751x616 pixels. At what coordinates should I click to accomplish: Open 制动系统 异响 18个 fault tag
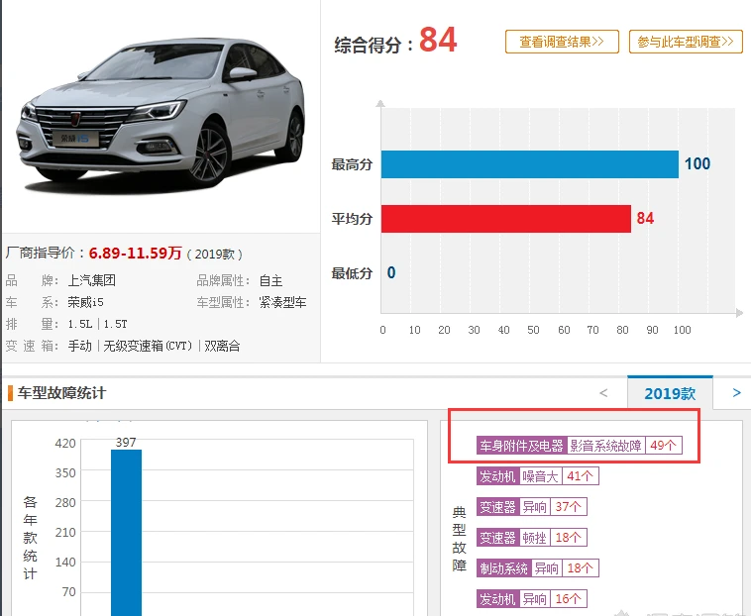[x=537, y=568]
